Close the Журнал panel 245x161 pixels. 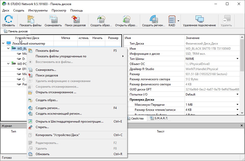point(242,126)
